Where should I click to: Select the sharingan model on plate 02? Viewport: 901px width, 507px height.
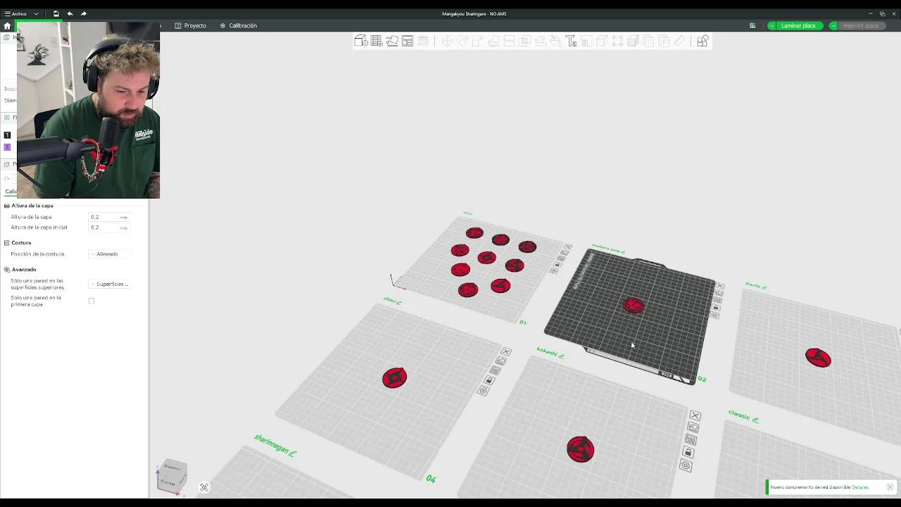click(633, 305)
